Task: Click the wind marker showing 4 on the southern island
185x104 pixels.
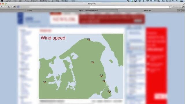Action: click(x=109, y=92)
